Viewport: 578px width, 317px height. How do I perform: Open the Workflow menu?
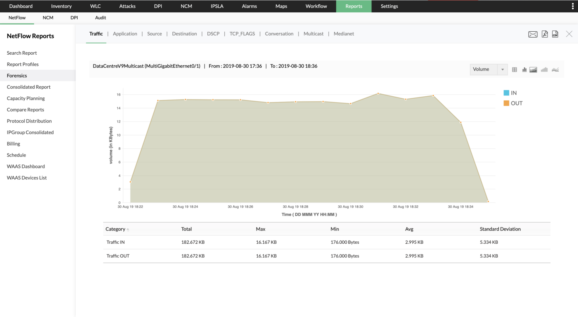click(316, 6)
